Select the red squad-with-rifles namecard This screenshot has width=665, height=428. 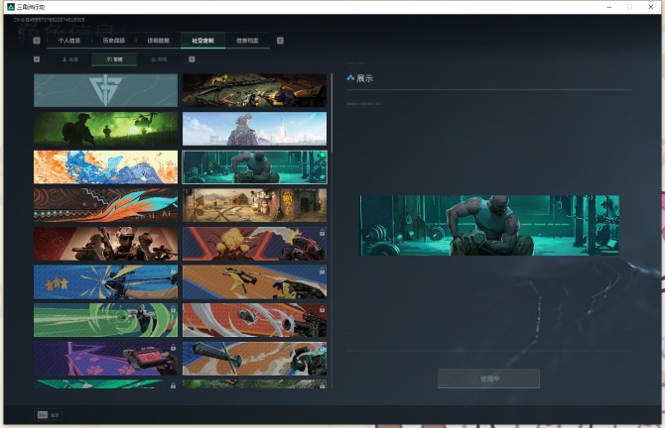tap(105, 244)
